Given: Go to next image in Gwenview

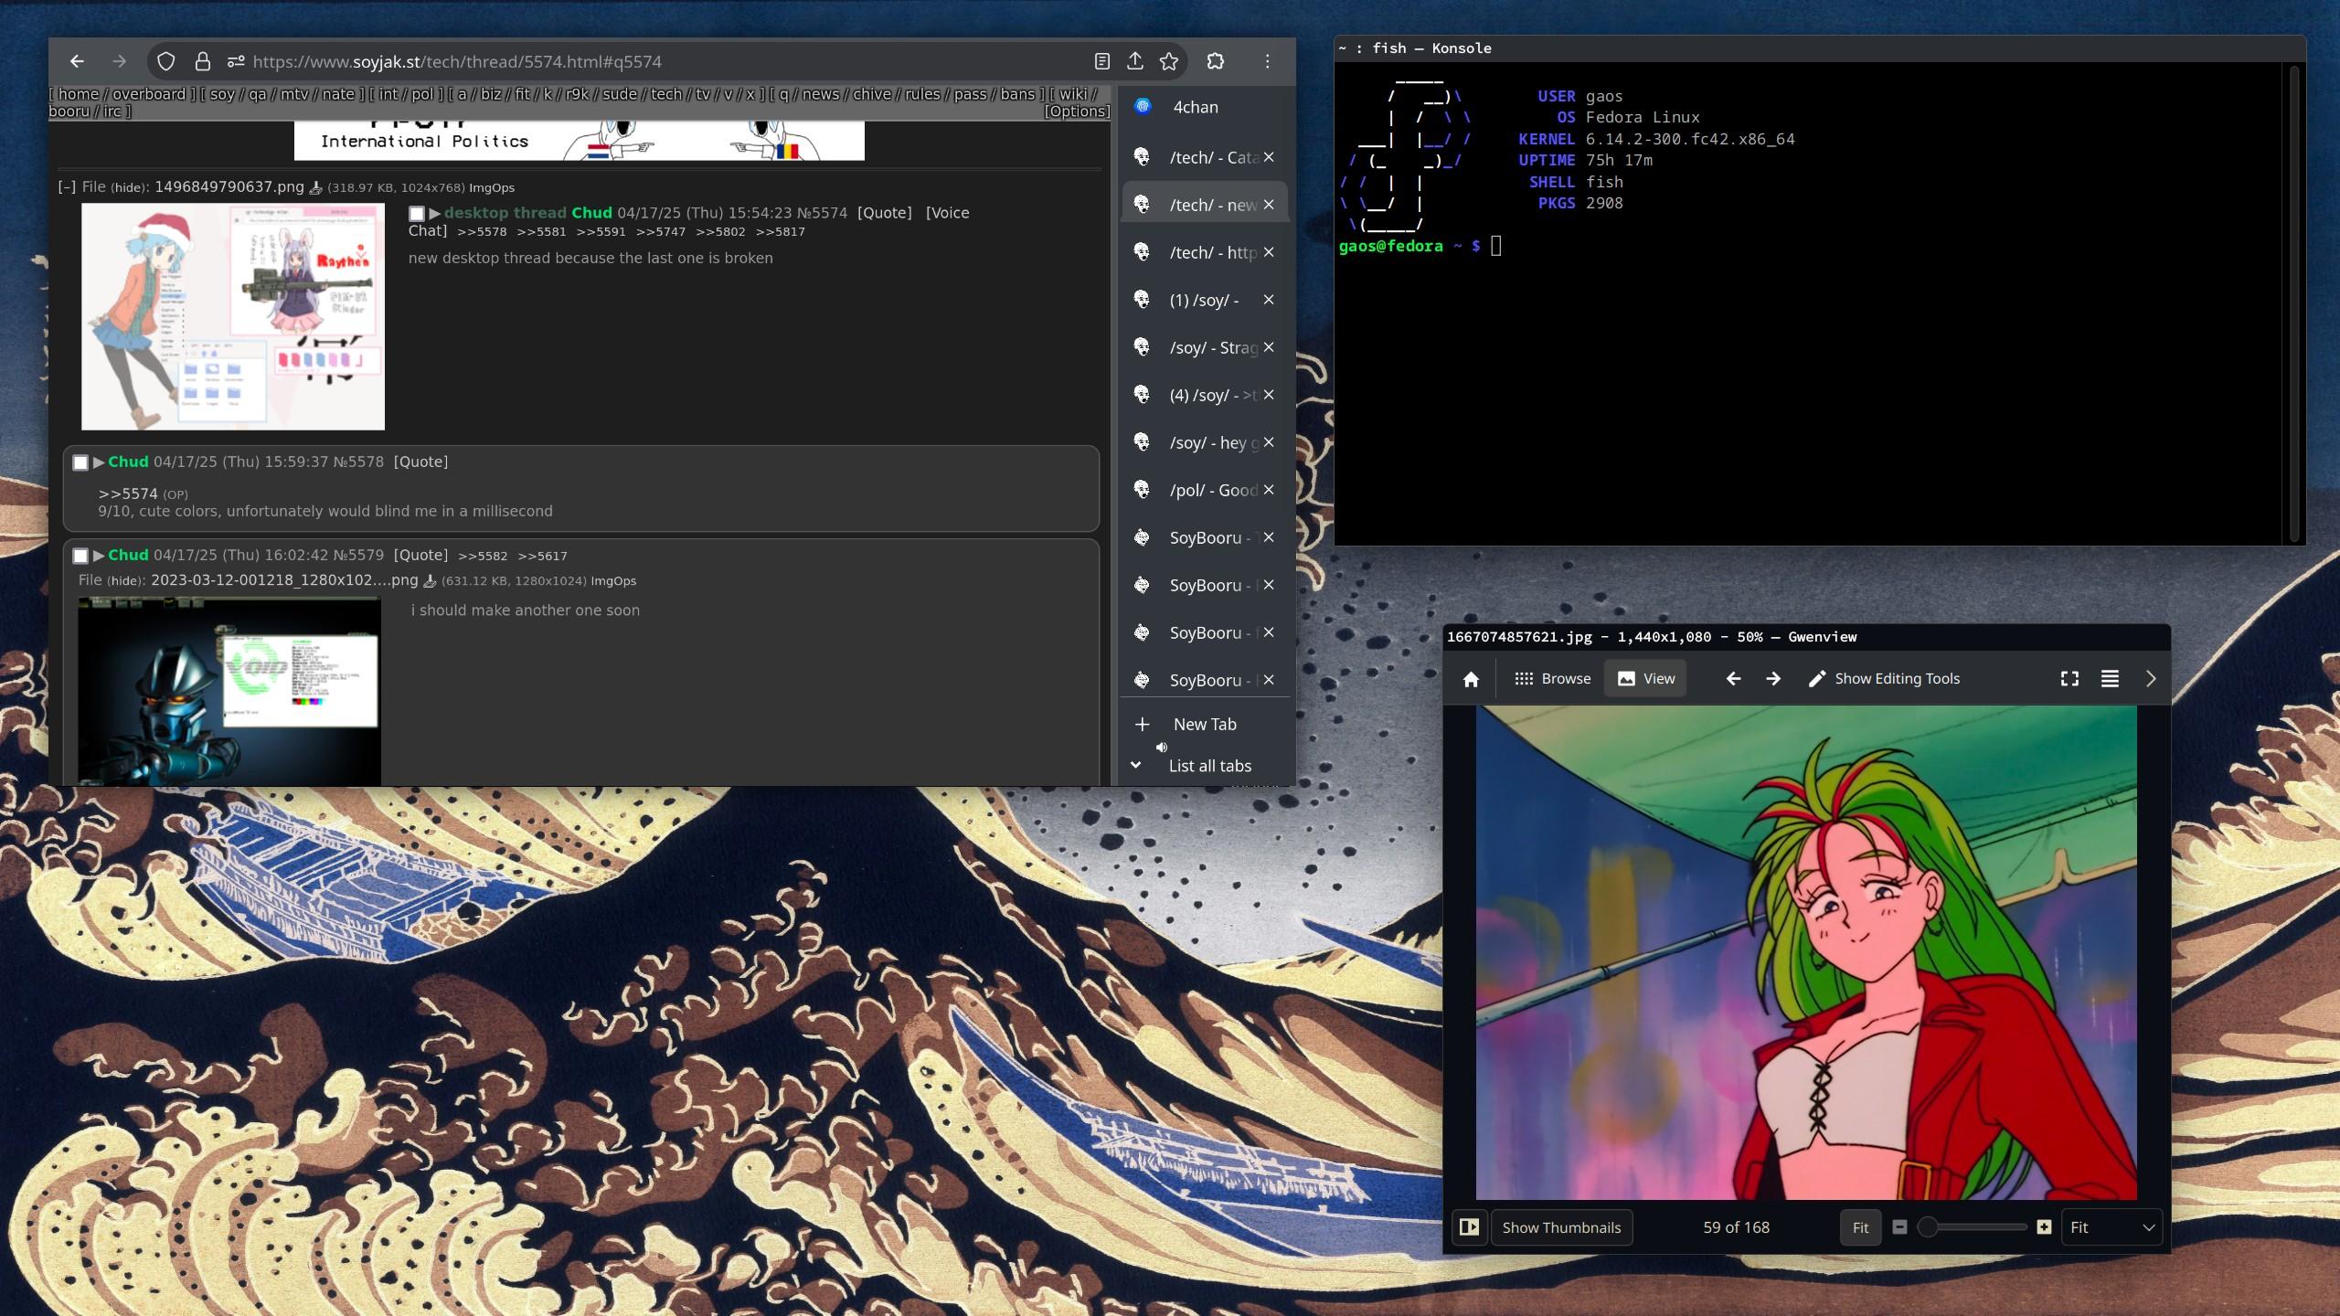Looking at the screenshot, I should pos(1773,679).
